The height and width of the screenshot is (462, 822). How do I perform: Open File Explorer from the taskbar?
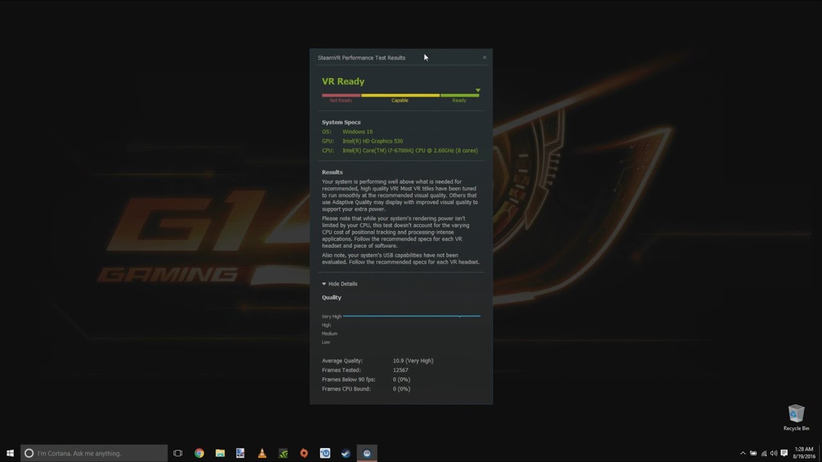220,453
